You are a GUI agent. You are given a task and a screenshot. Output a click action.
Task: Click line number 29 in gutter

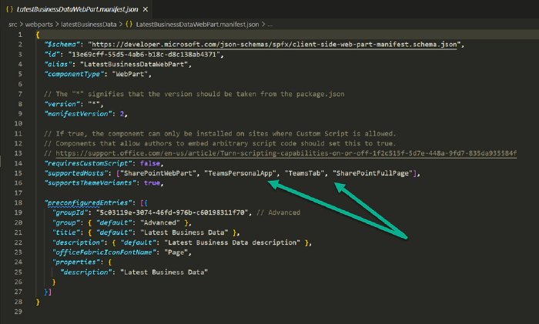tap(18, 312)
